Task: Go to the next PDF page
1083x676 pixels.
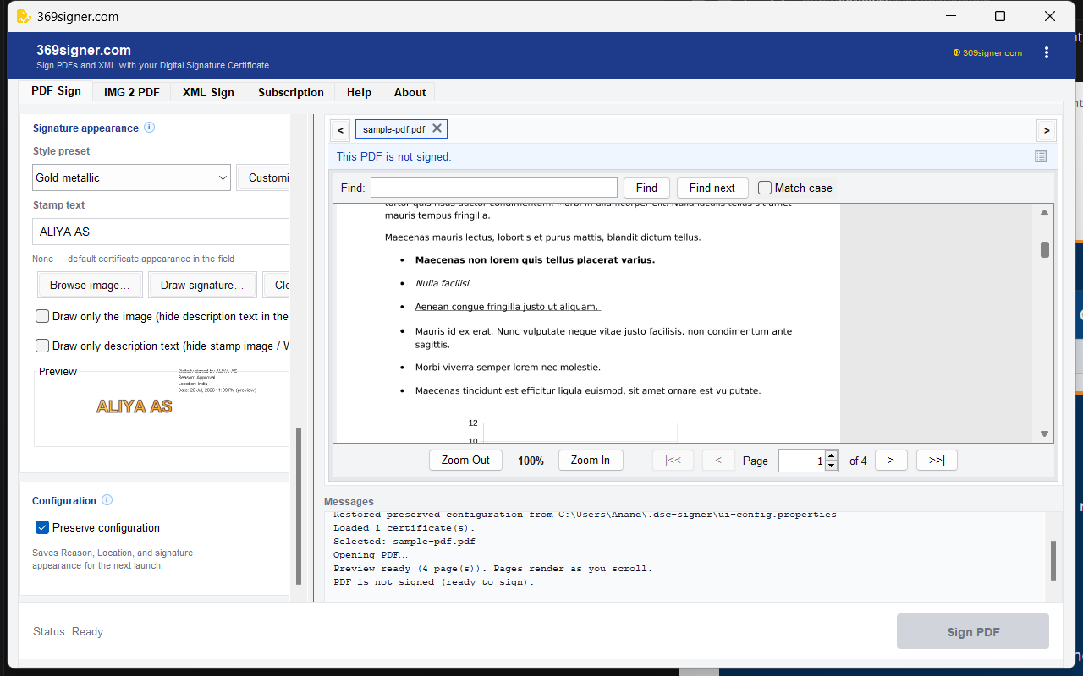Action: coord(891,461)
